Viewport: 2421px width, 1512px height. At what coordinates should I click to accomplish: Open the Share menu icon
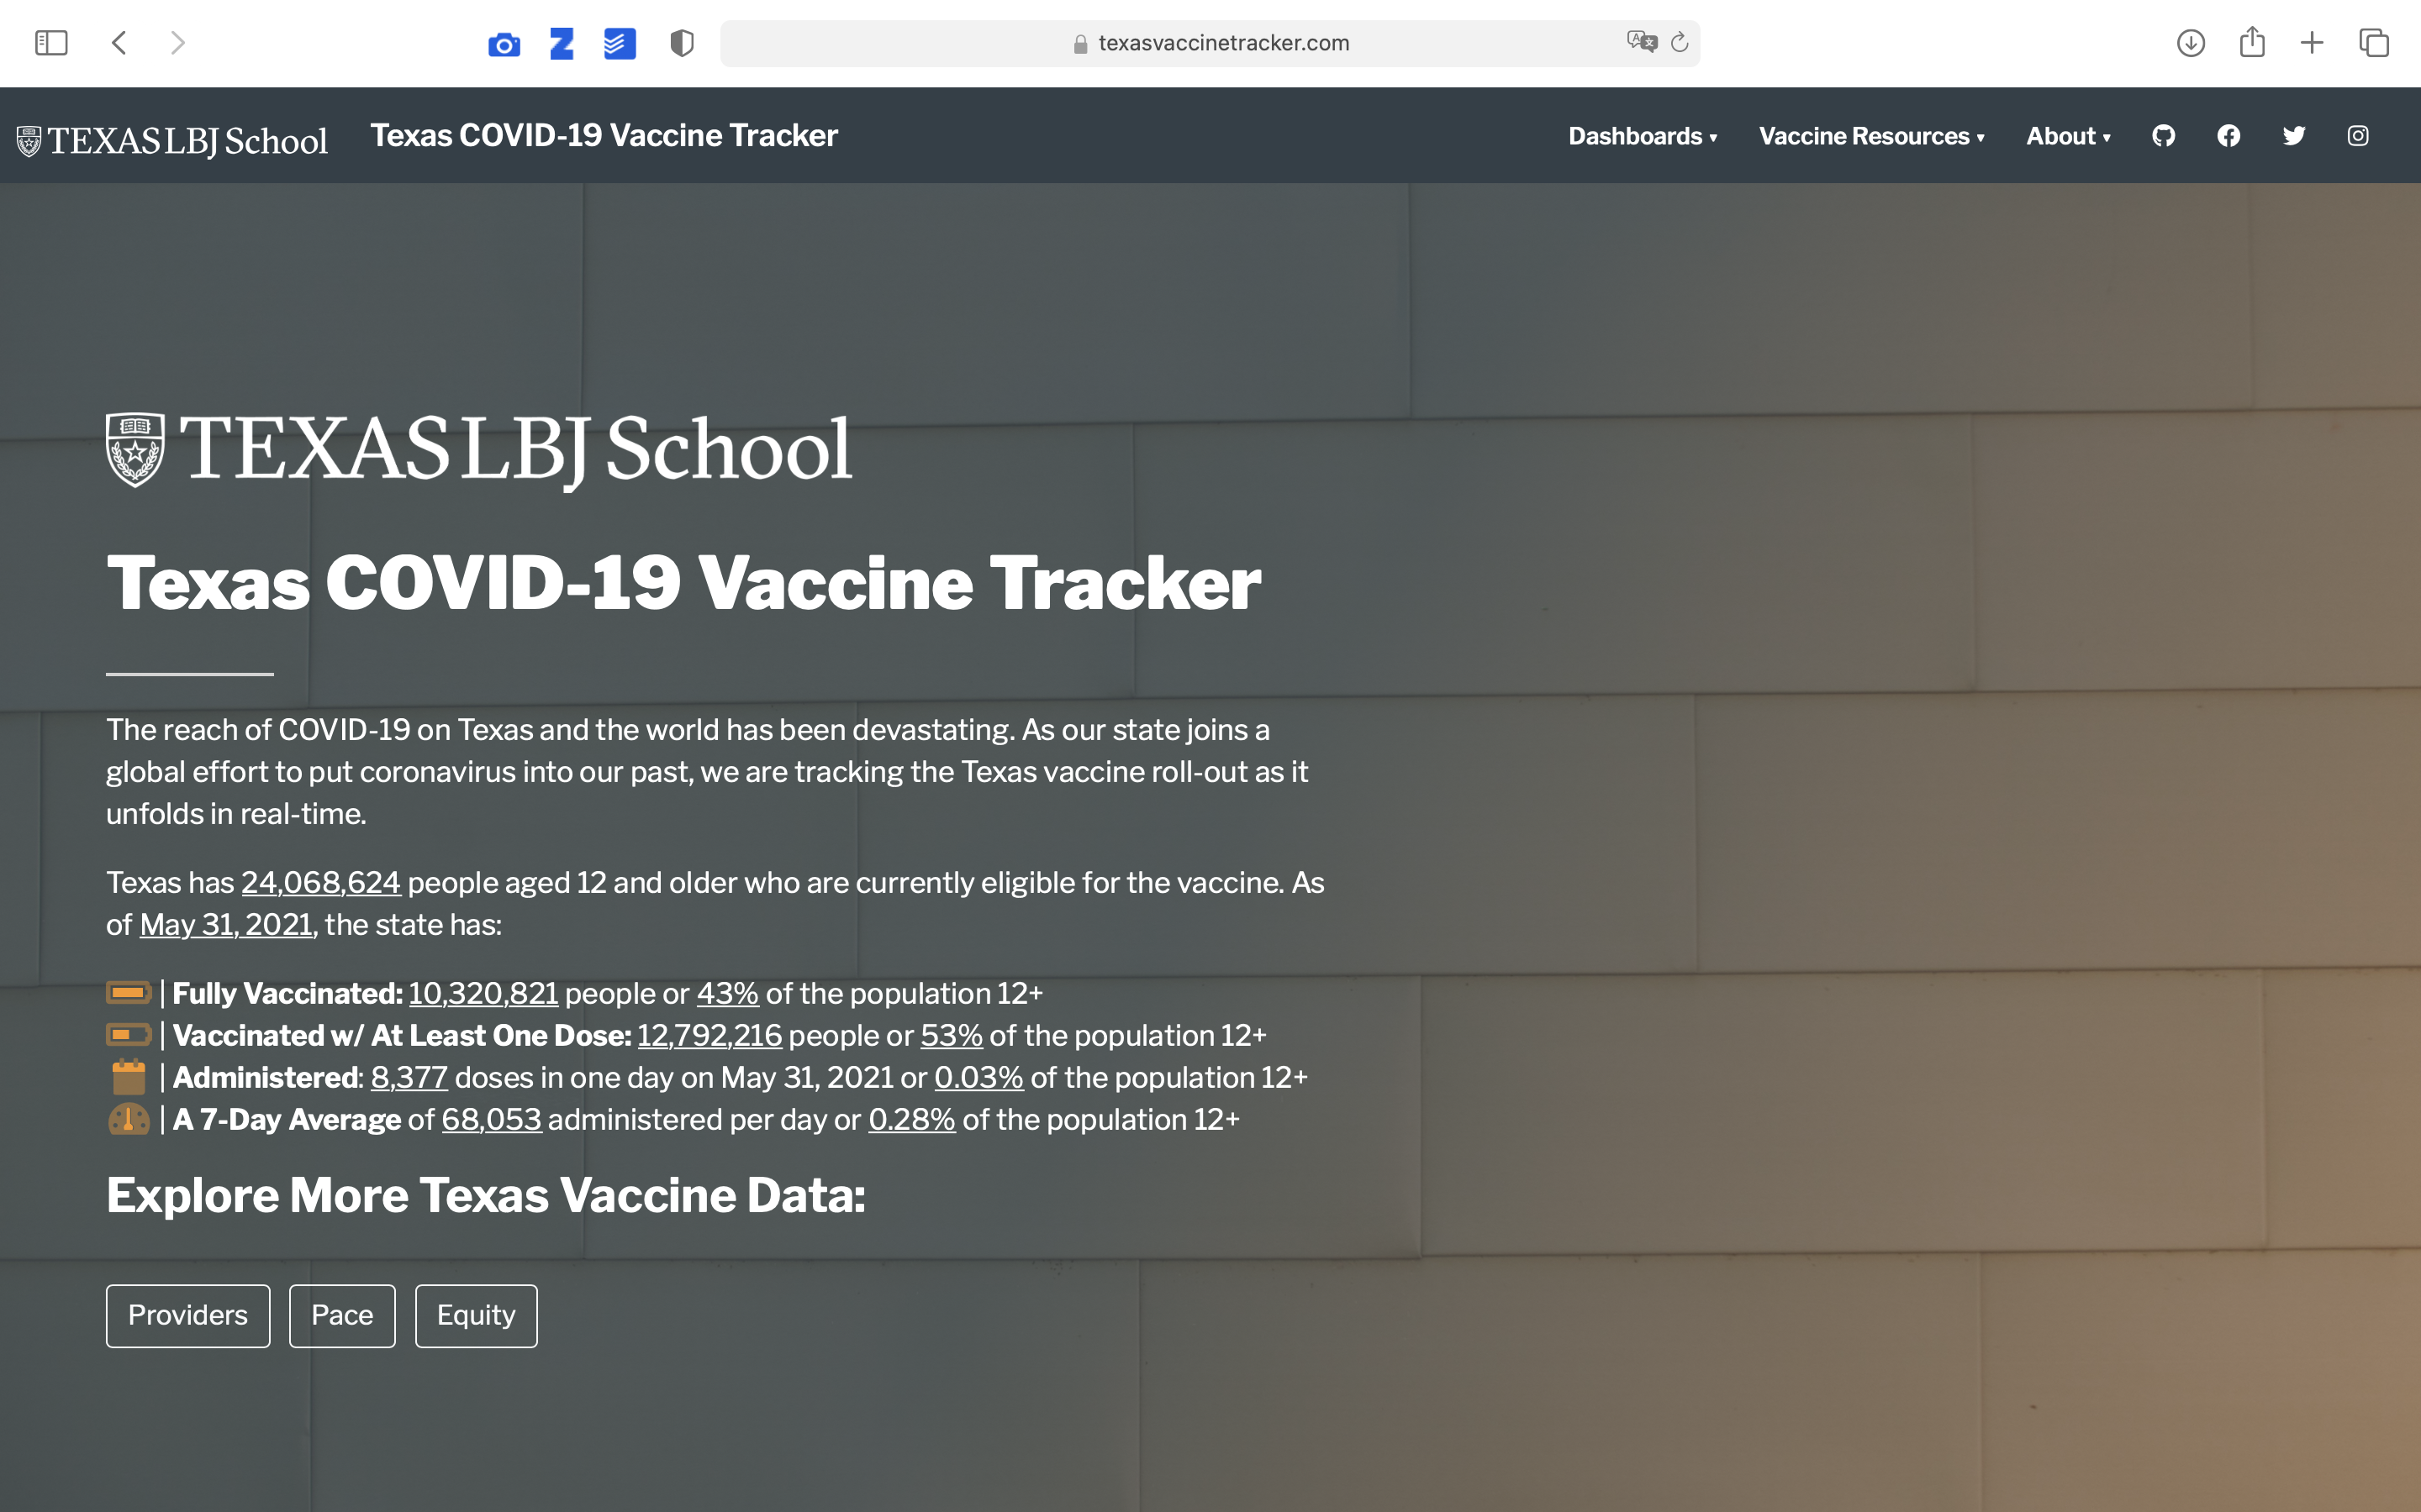coord(2252,42)
